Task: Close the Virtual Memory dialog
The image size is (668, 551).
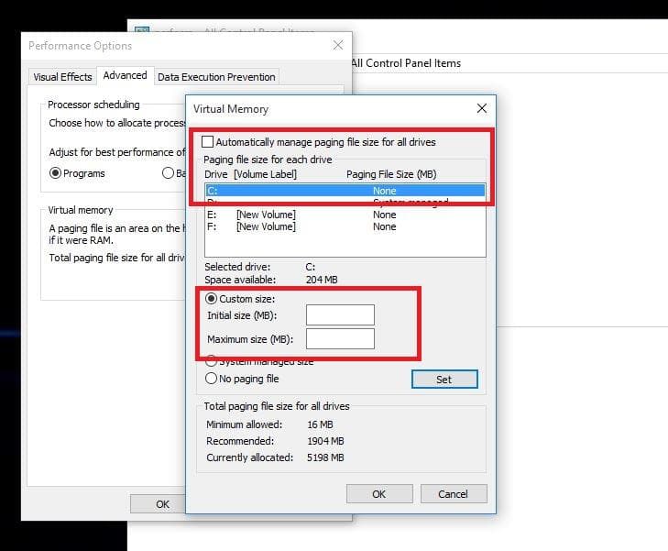Action: (x=481, y=108)
